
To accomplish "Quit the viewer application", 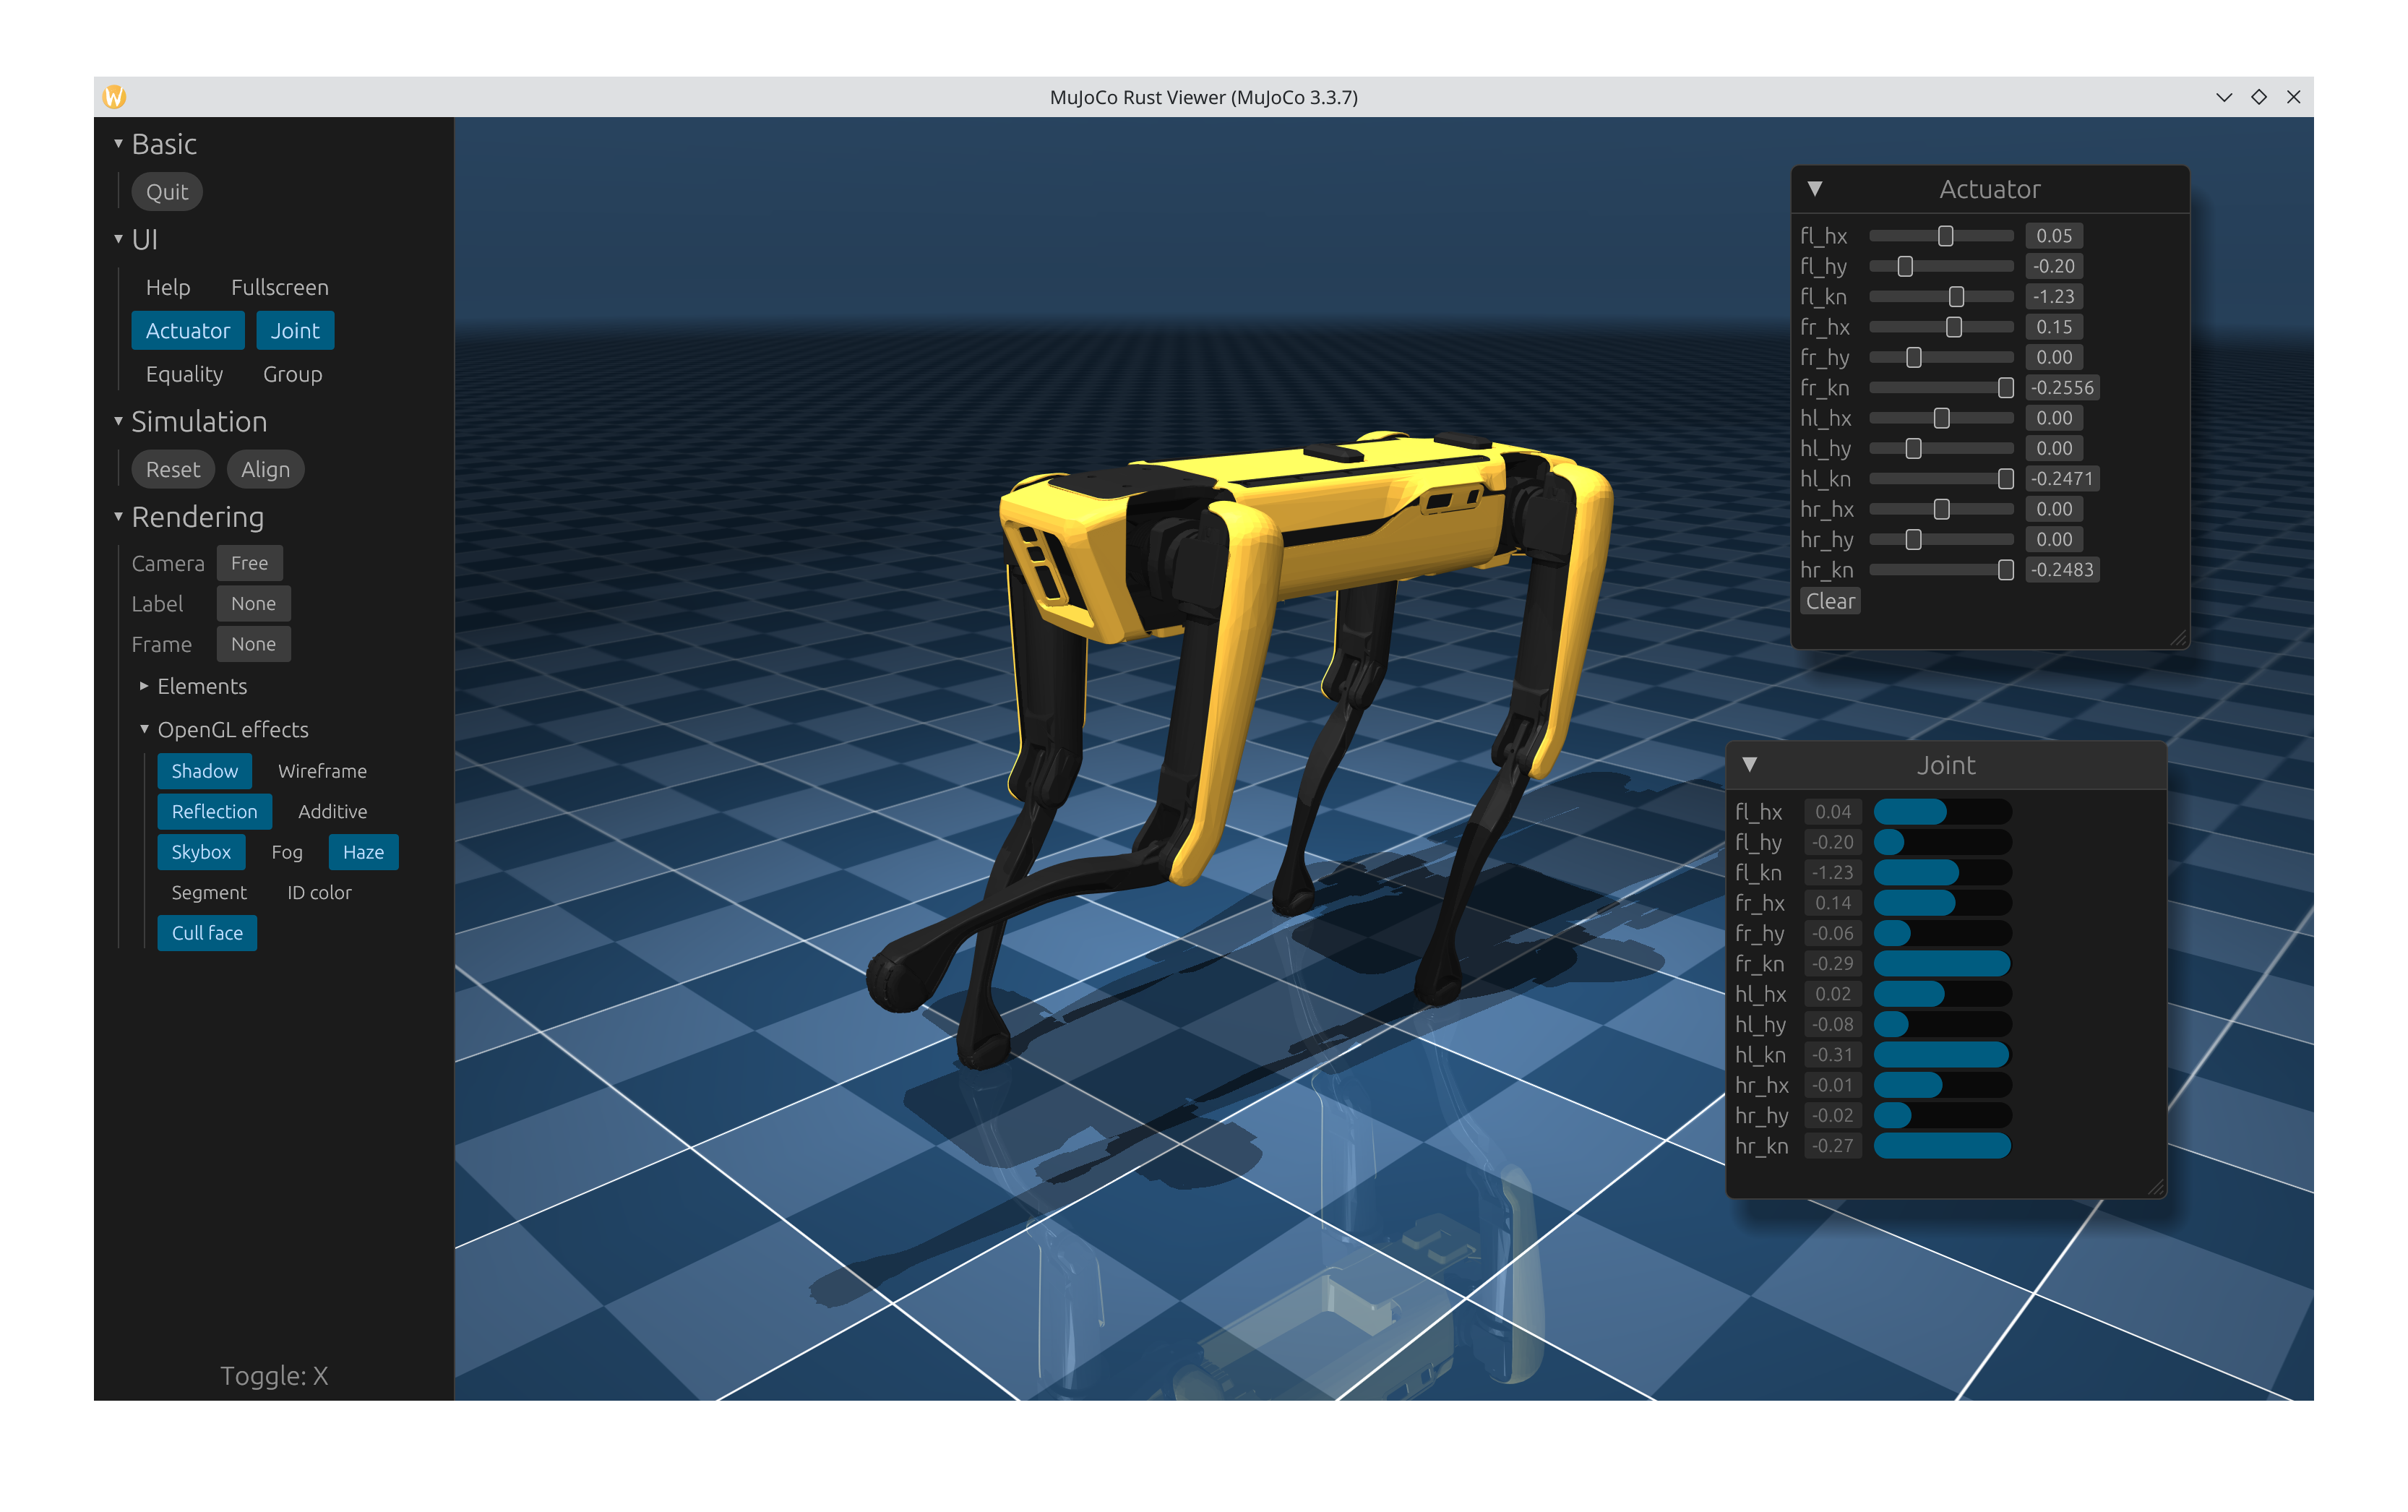I will [167, 192].
